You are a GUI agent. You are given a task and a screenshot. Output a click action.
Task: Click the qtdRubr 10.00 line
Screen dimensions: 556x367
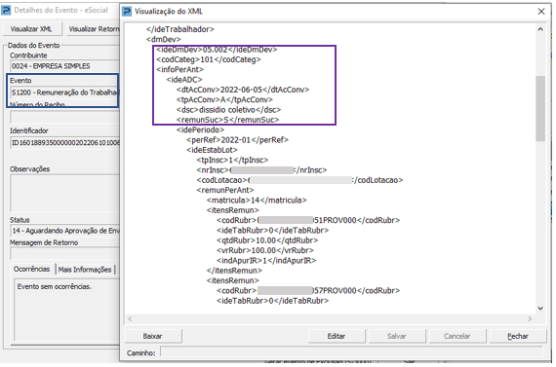267,240
